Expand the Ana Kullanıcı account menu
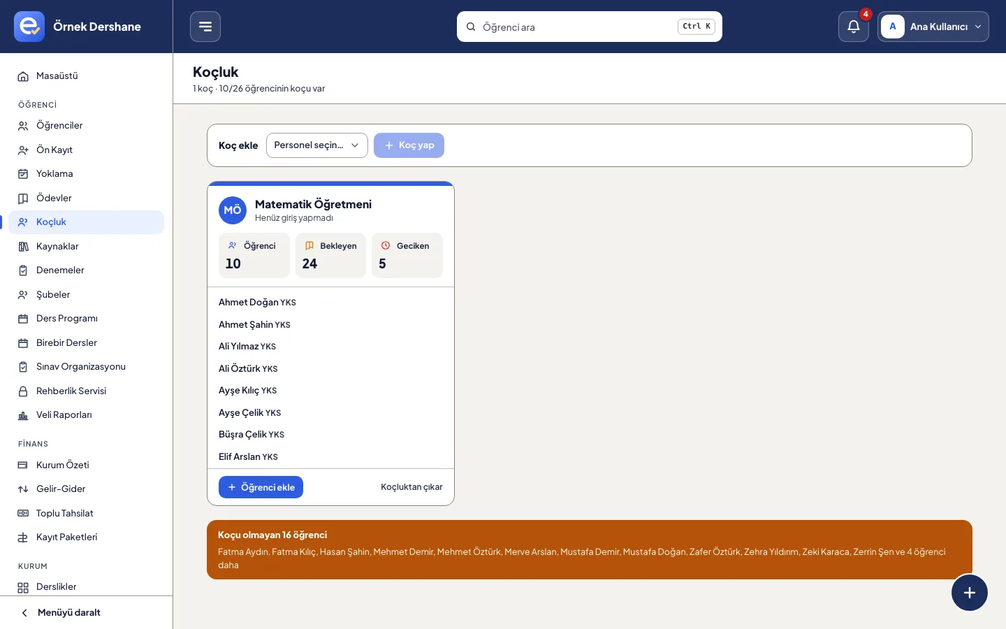The image size is (1006, 629). tap(933, 27)
